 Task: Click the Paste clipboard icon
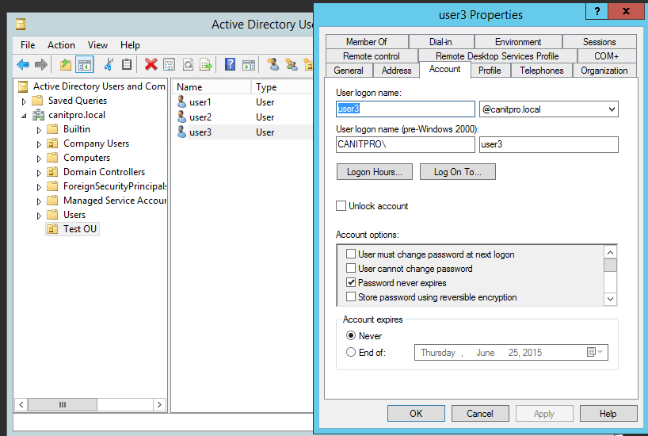pos(127,64)
